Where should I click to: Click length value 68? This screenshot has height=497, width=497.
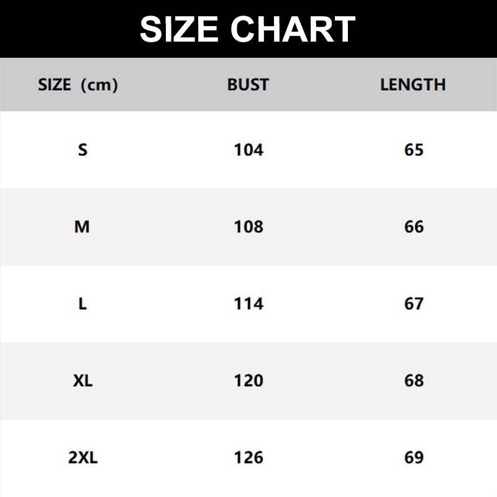(x=414, y=381)
